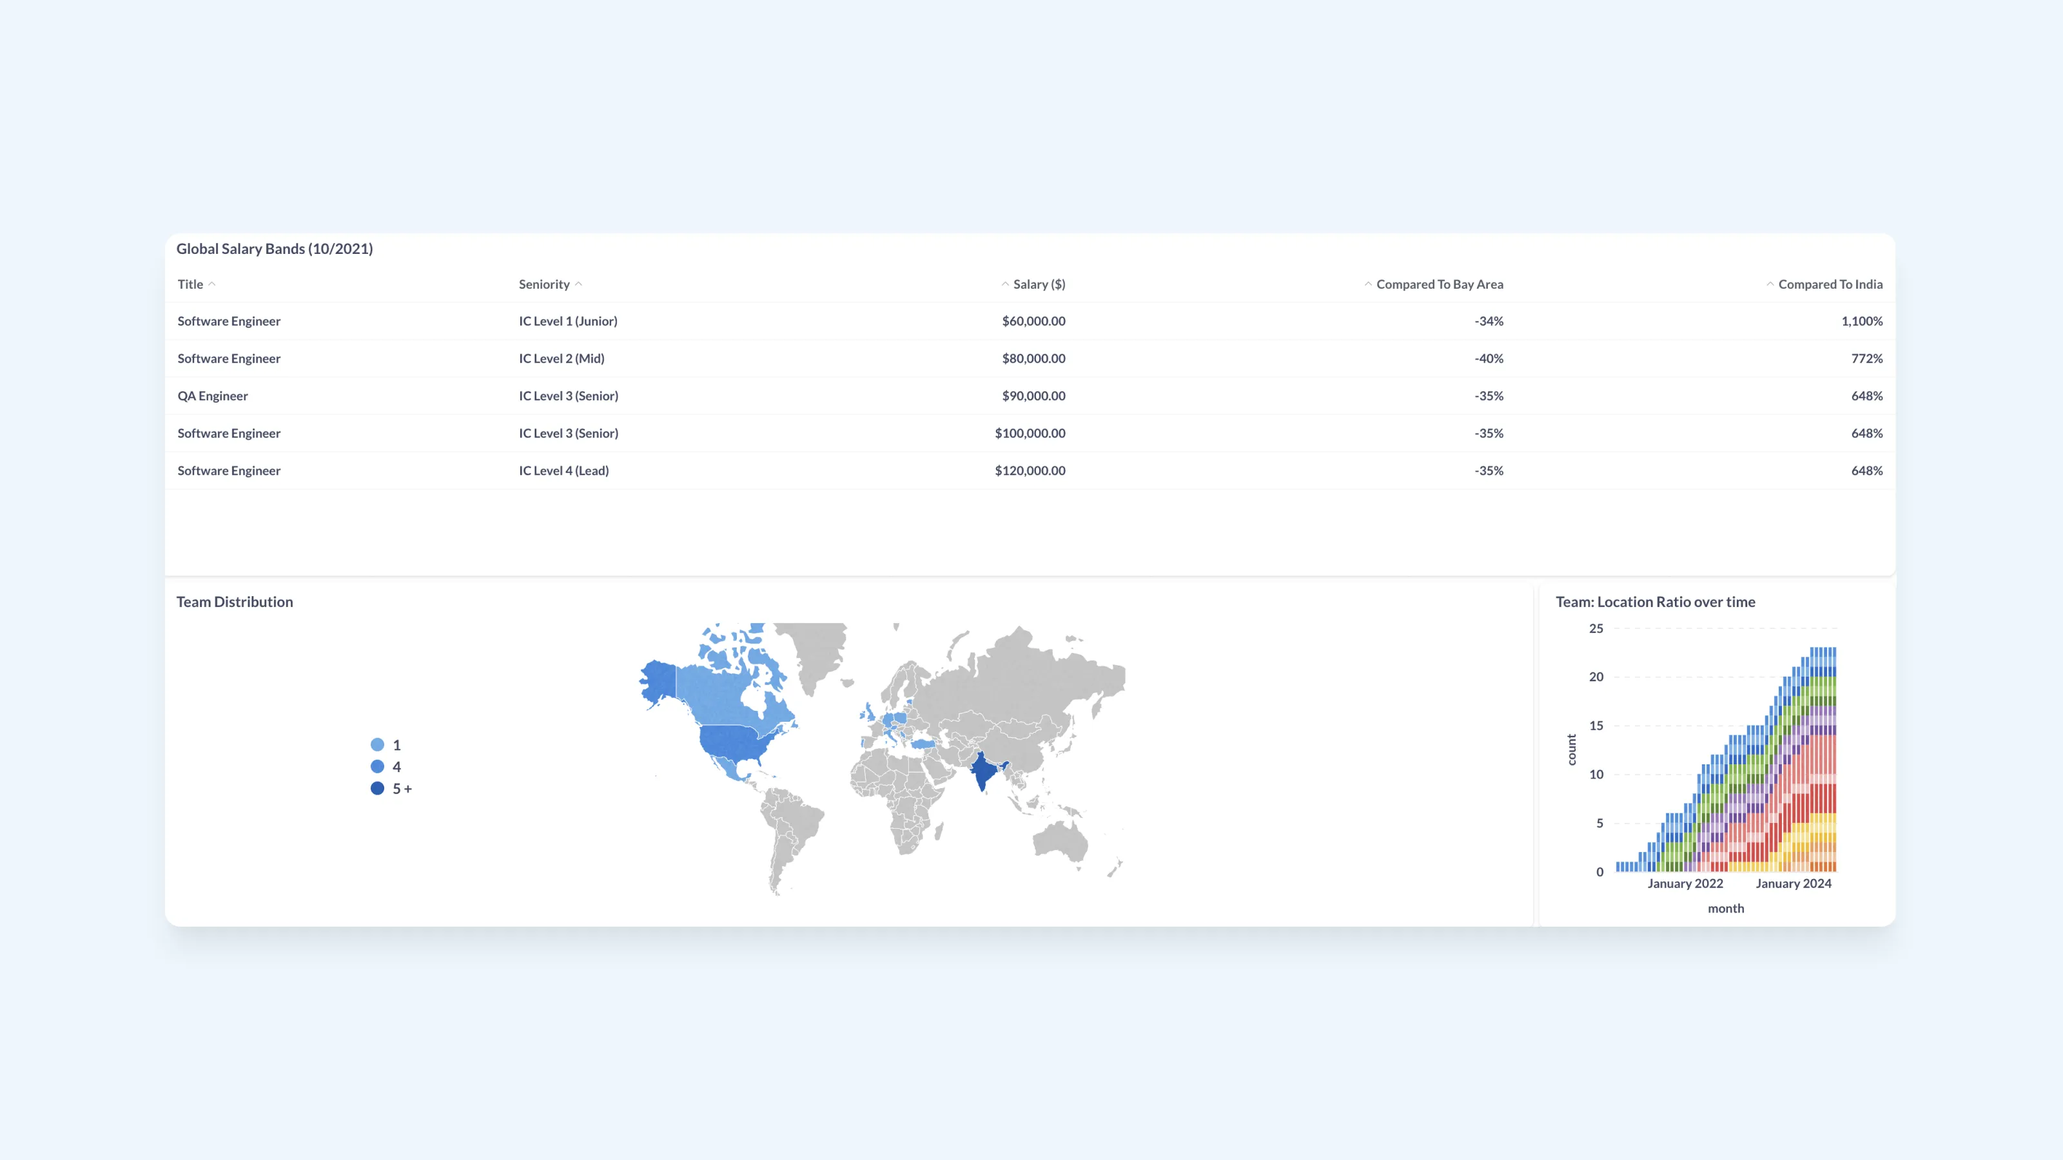
Task: Select the QA Engineer row in the table
Action: coord(212,396)
